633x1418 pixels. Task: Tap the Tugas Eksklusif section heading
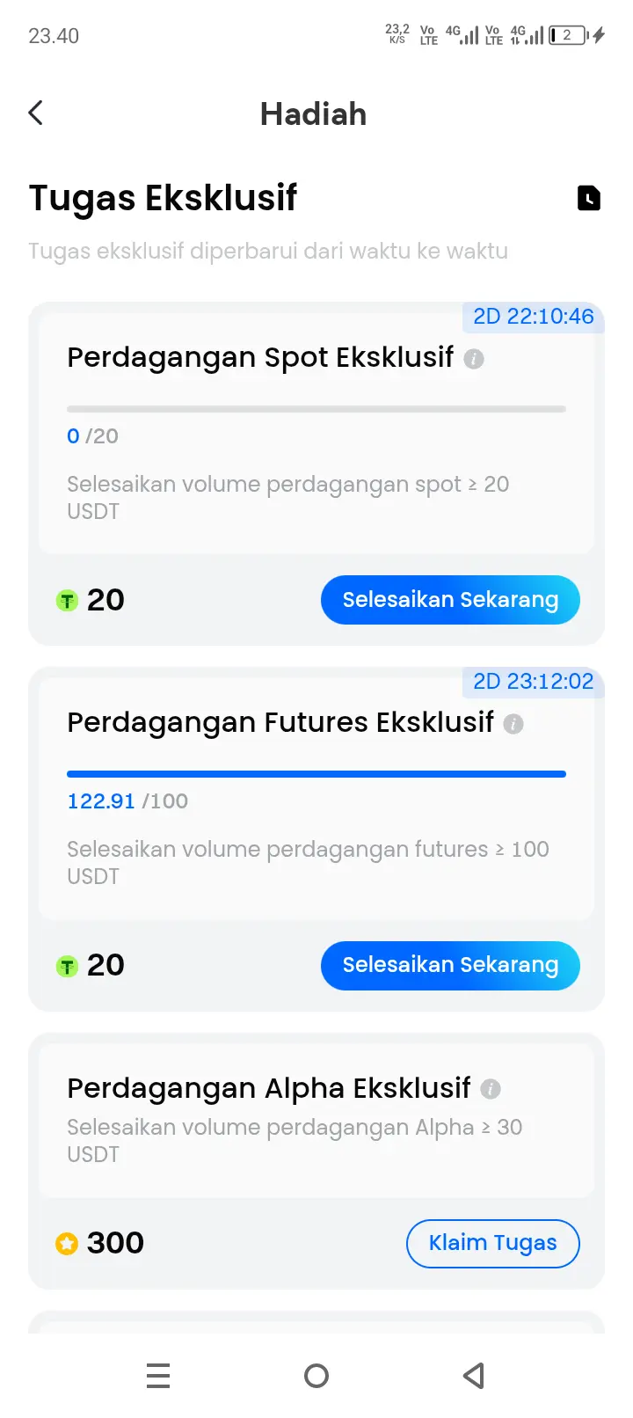click(x=163, y=199)
